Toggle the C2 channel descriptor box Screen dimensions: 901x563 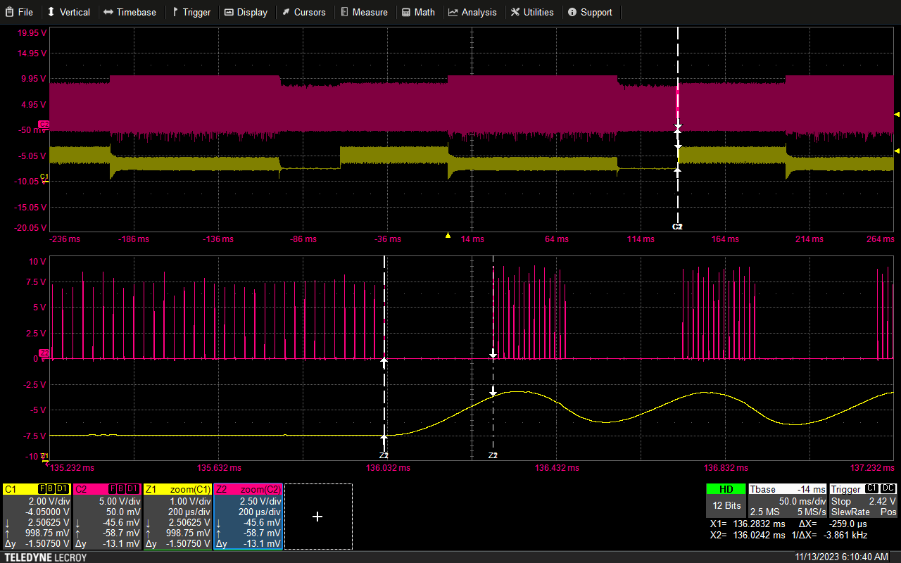pyautogui.click(x=107, y=516)
